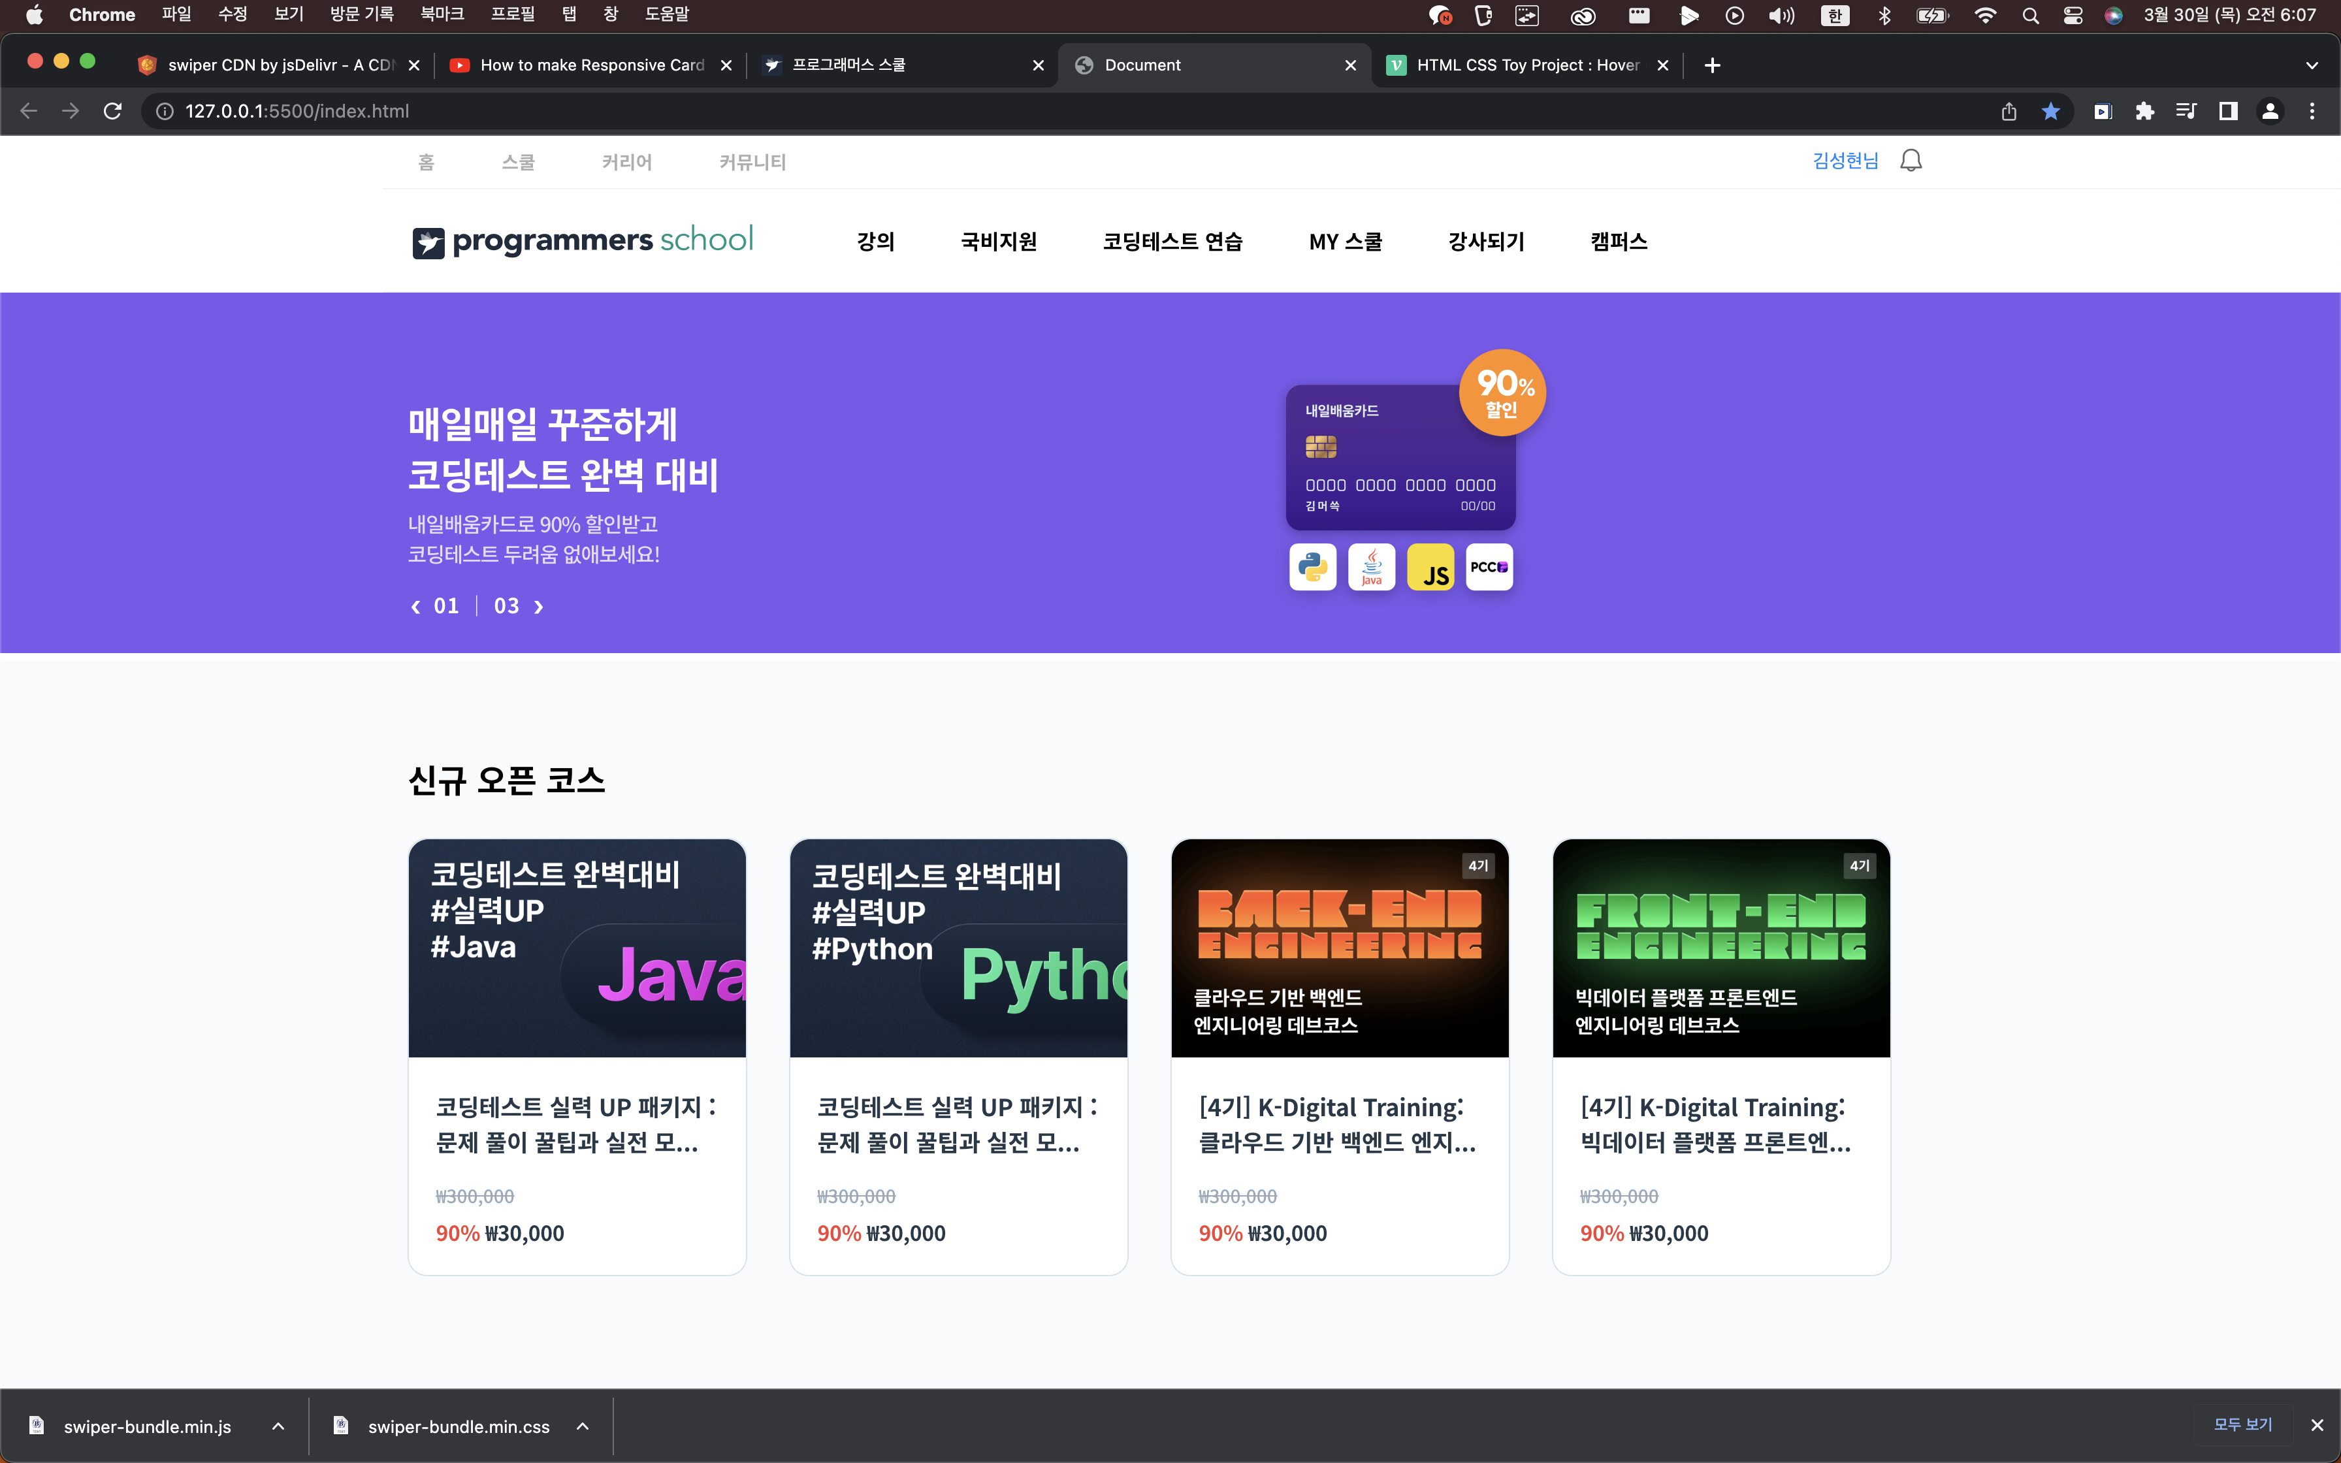Click the notification bell icon
This screenshot has width=2341, height=1463.
(x=1911, y=161)
